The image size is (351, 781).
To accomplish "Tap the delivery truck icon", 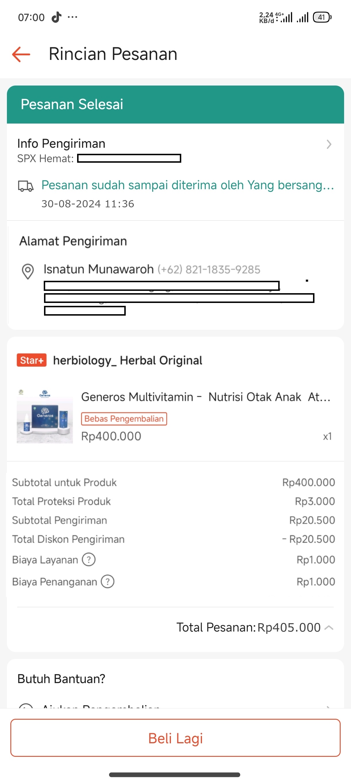I will (x=26, y=186).
